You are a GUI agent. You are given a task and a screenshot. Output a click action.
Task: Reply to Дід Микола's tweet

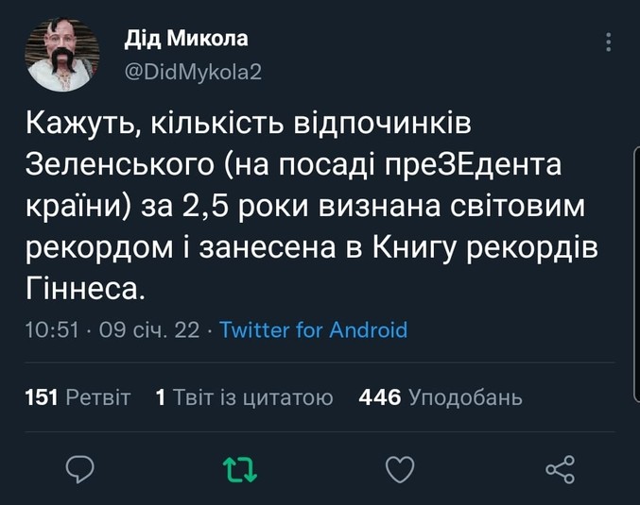click(83, 467)
